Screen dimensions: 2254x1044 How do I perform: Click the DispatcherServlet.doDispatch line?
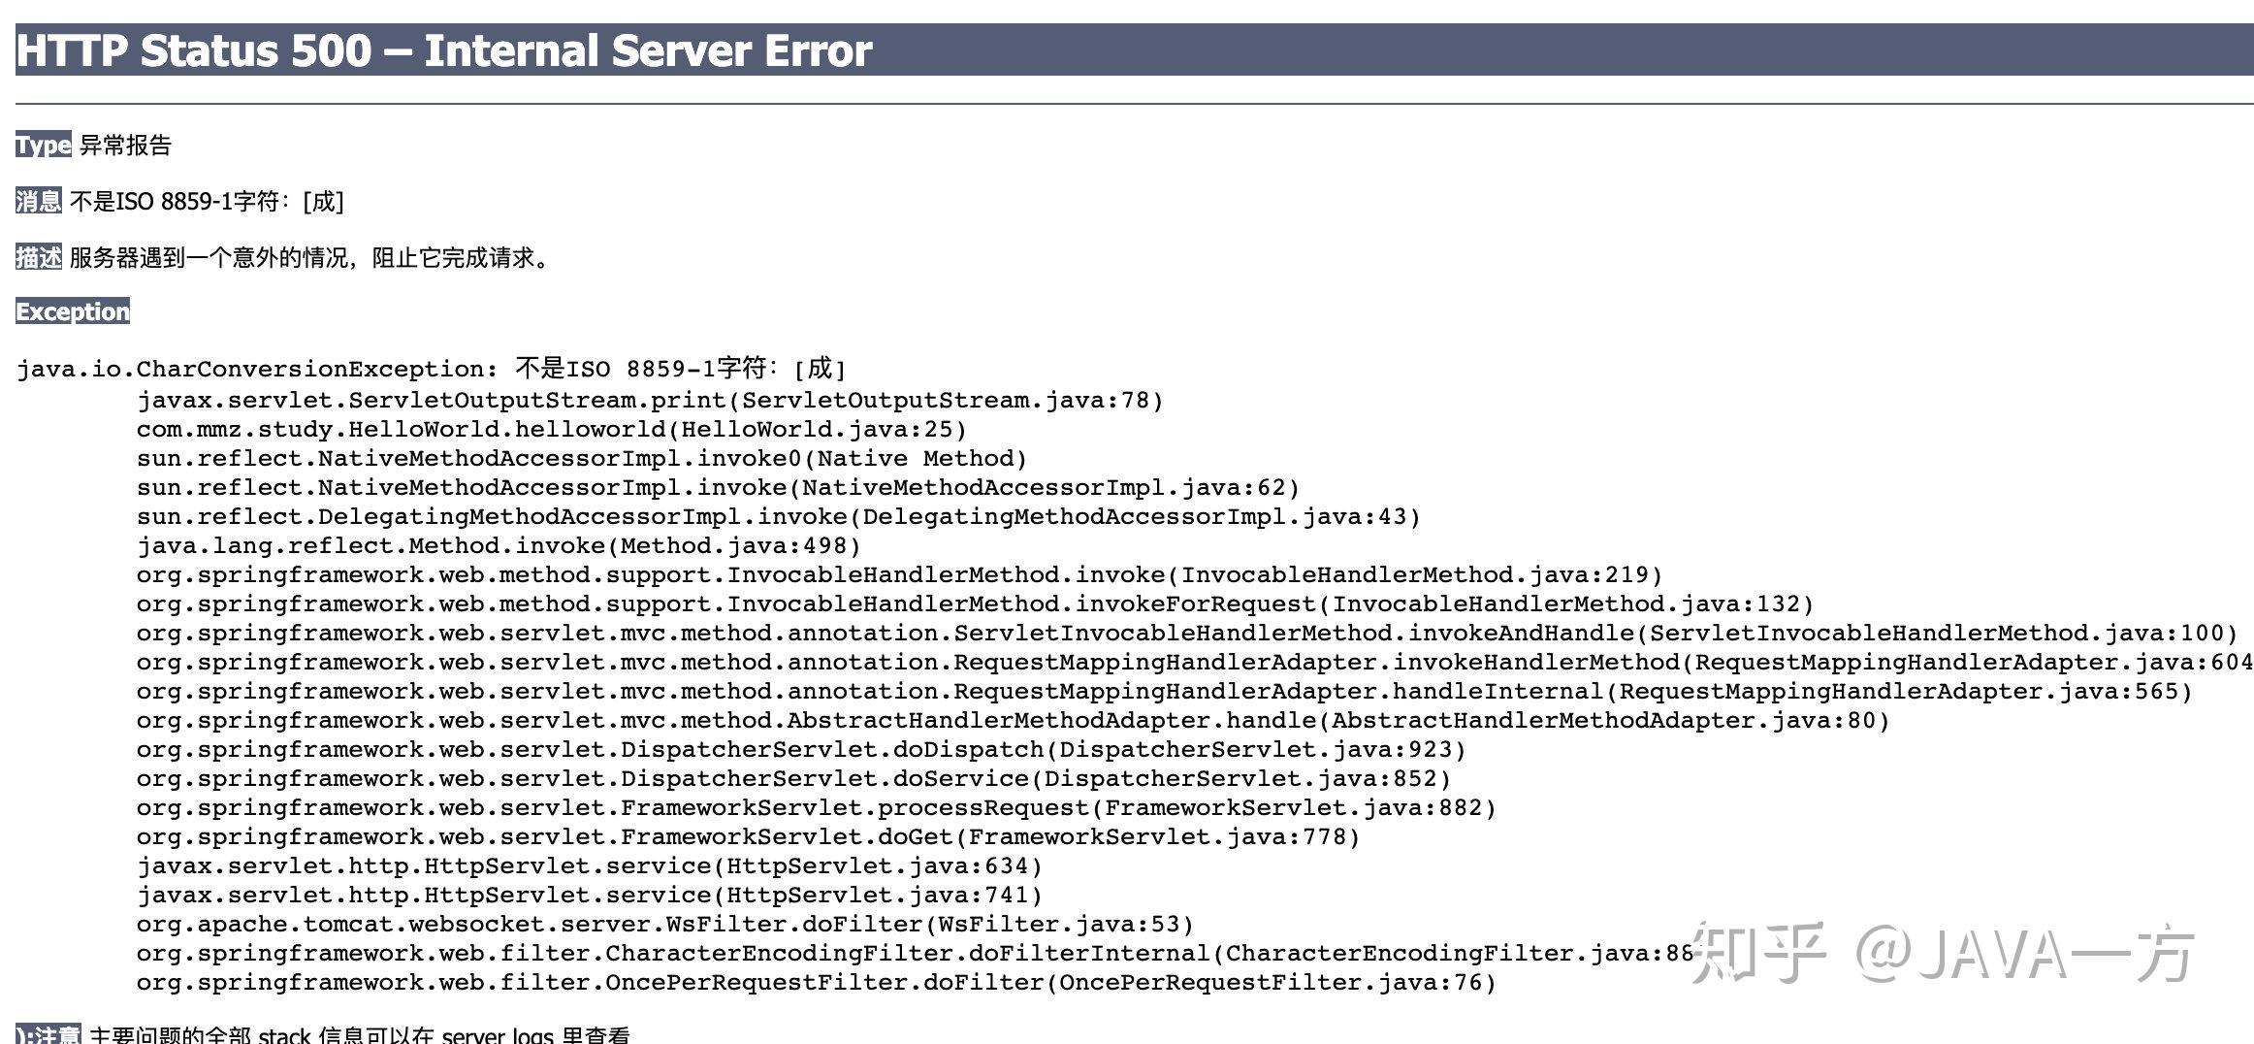point(801,749)
